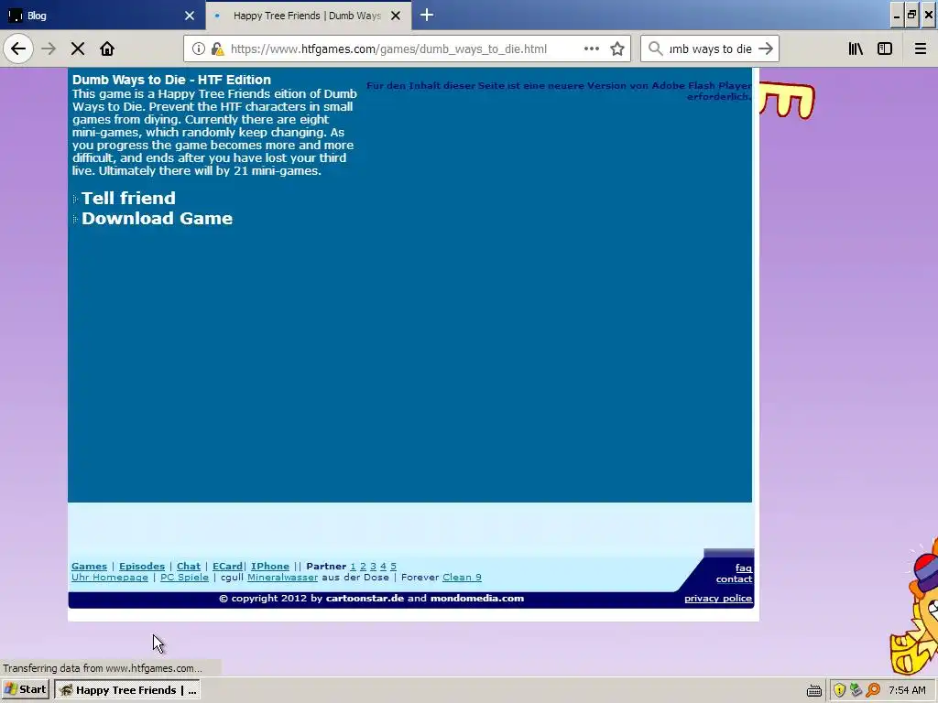Open the privacy police link
This screenshot has width=938, height=703.
coord(718,599)
